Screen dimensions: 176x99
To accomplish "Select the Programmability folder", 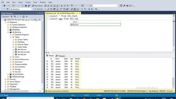I will click(21, 64).
